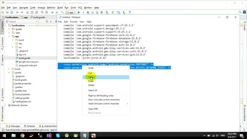Click the build.gradle breadcrumb tab
Viewport: 247px width, 139px height.
(38, 17)
